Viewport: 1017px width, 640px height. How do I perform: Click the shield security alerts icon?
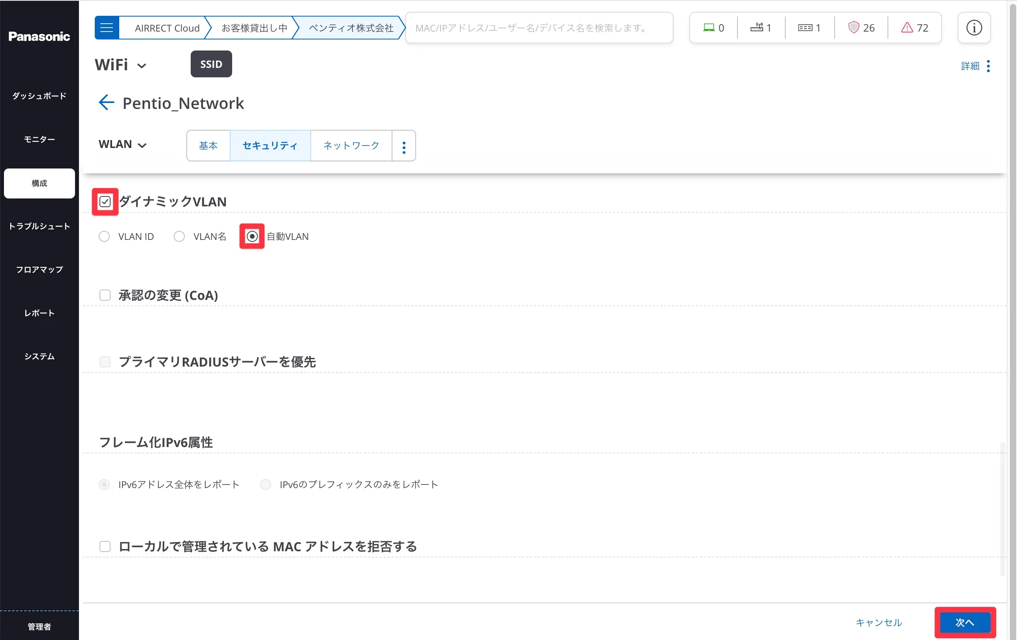tap(854, 28)
